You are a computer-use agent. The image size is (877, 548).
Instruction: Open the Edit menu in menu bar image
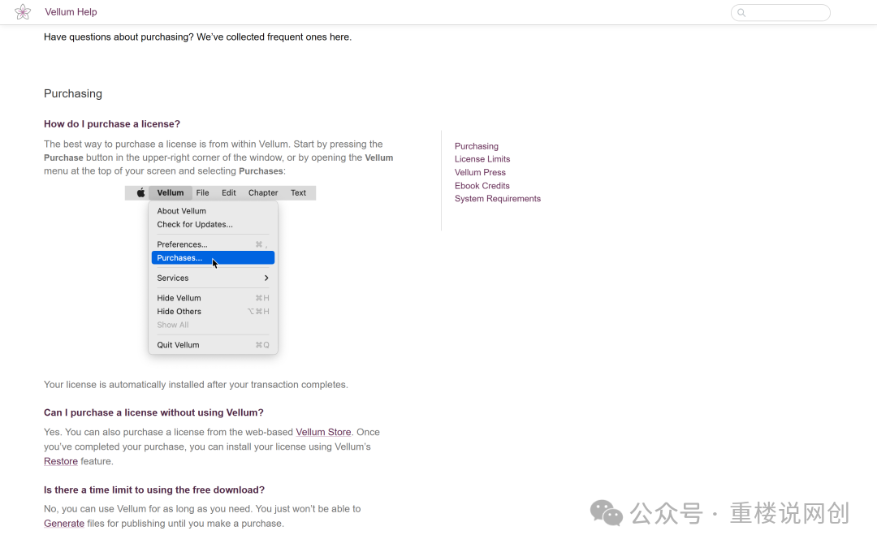tap(229, 192)
